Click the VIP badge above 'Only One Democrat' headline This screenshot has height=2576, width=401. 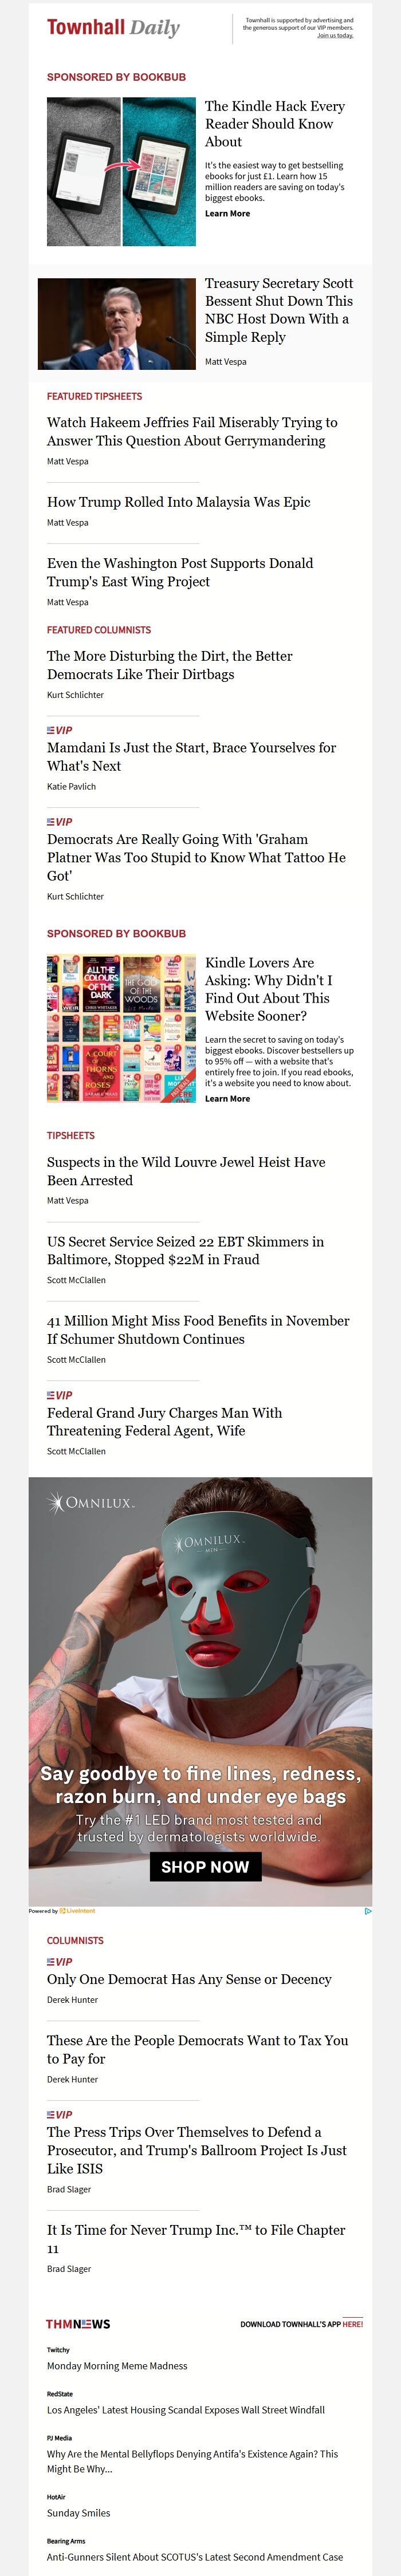click(60, 1961)
